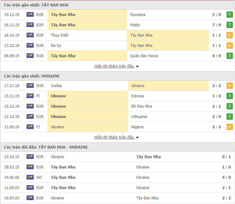Open Malta team link

[135, 25]
